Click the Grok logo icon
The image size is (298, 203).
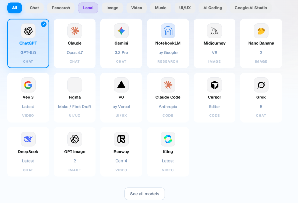click(x=261, y=85)
